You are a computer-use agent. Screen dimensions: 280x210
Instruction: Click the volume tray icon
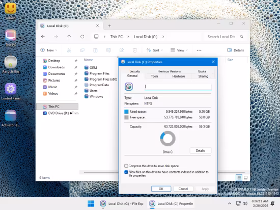245,203
